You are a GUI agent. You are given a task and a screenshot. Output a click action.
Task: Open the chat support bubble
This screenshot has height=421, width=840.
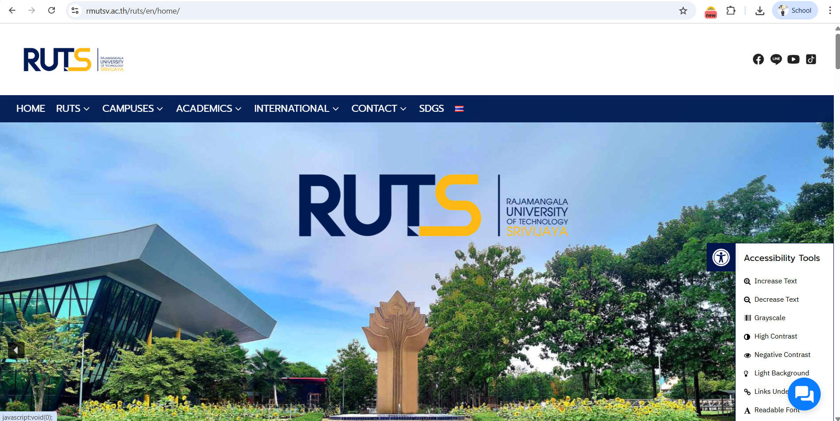click(x=804, y=394)
